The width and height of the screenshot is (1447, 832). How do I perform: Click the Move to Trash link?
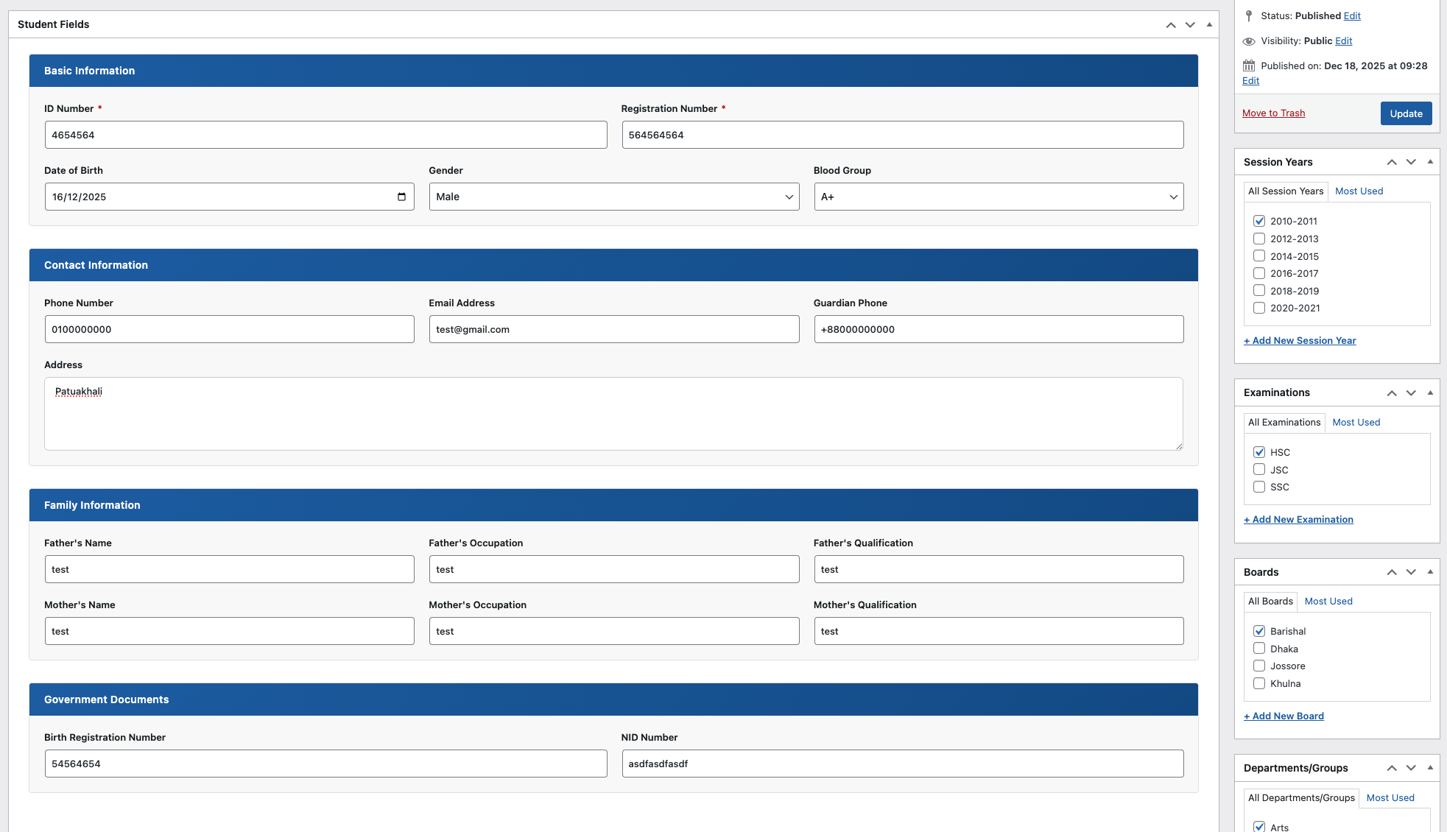[x=1273, y=113]
